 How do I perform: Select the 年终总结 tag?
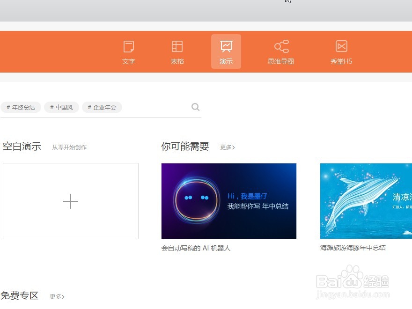pos(21,107)
